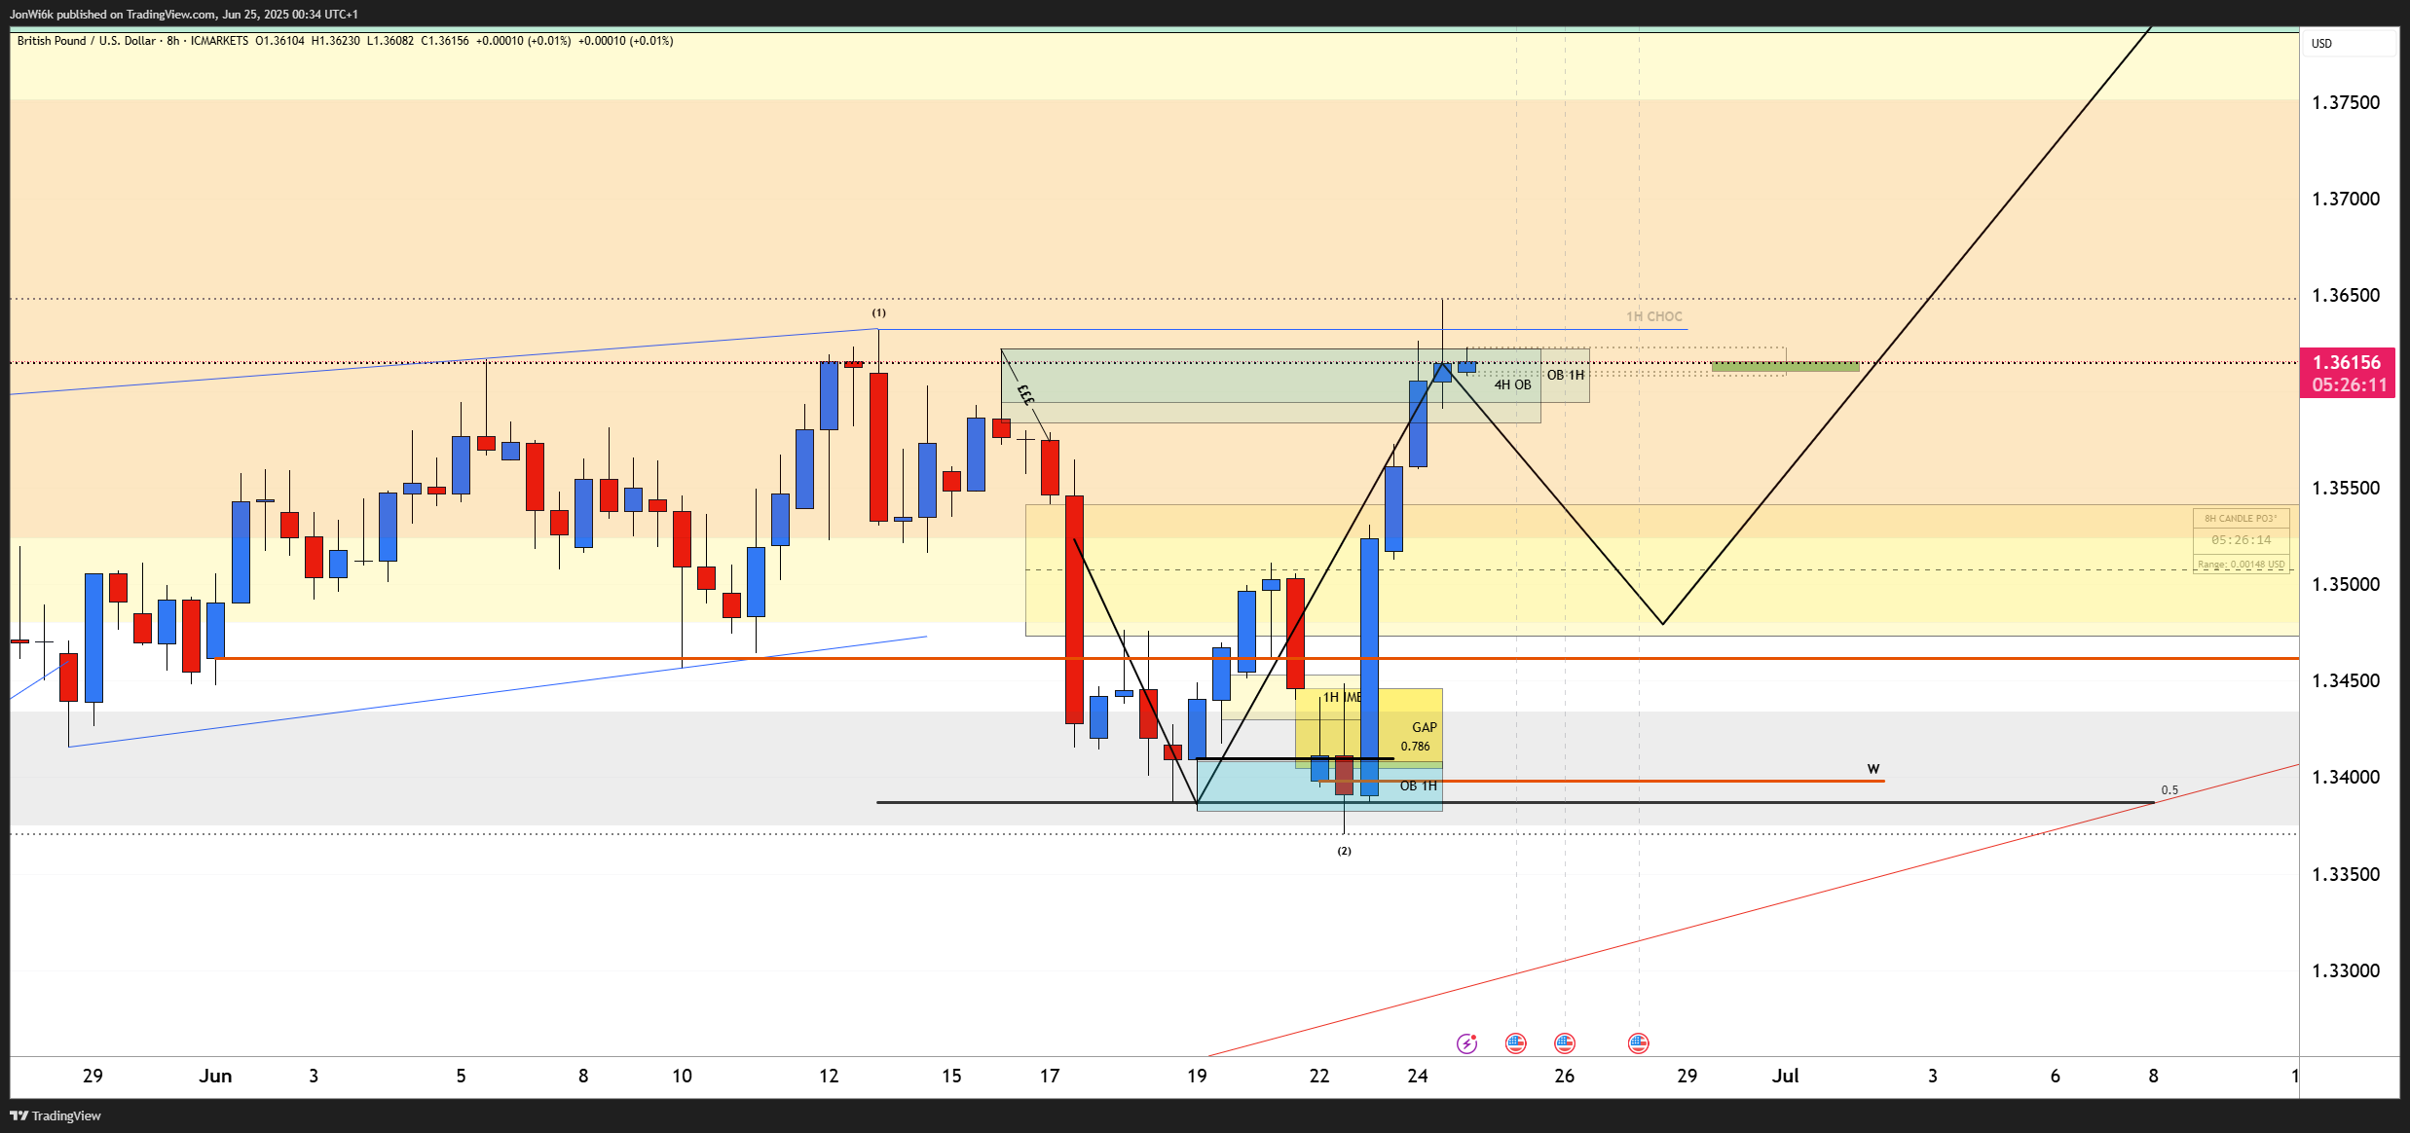This screenshot has width=2410, height=1133.
Task: Click the 8h interval label in header
Action: click(173, 41)
